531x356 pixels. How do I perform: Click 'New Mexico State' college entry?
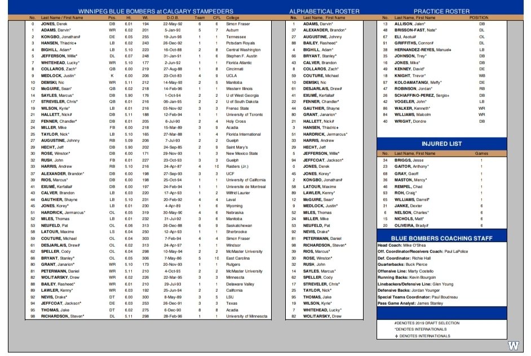[x=242, y=154]
